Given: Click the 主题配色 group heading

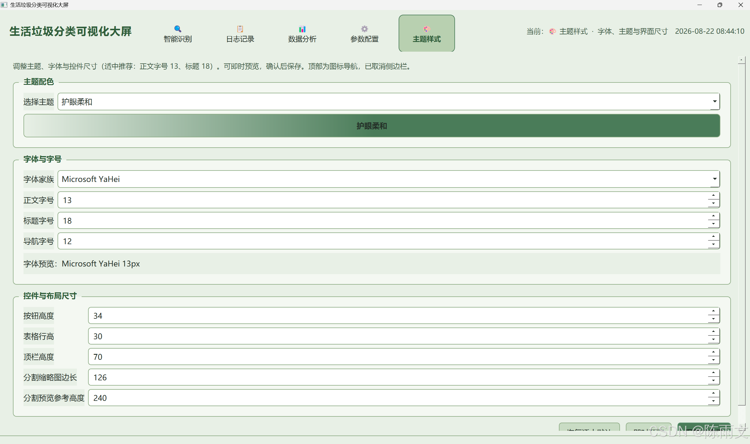Looking at the screenshot, I should [x=39, y=82].
